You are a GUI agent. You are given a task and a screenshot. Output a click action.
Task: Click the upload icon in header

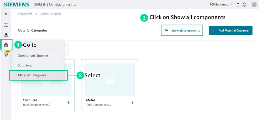tap(238, 5)
